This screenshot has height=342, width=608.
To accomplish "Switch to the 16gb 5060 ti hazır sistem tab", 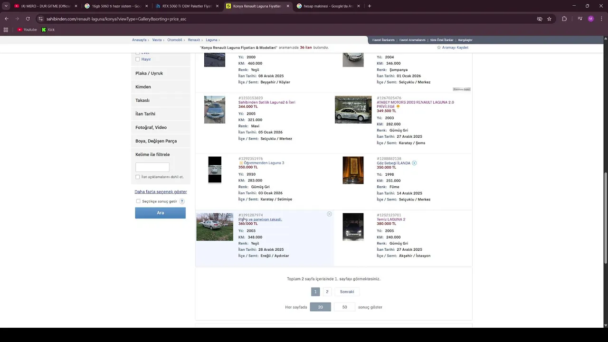I will pos(115,6).
